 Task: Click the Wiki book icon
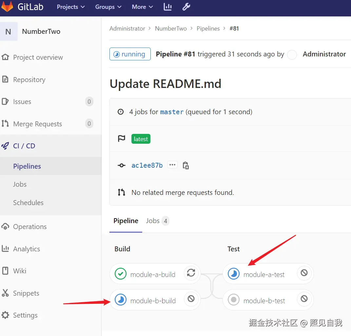pos(5,271)
